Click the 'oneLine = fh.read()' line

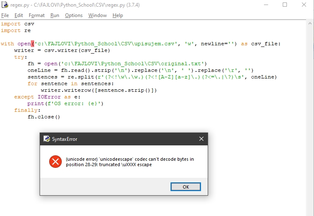(141, 70)
